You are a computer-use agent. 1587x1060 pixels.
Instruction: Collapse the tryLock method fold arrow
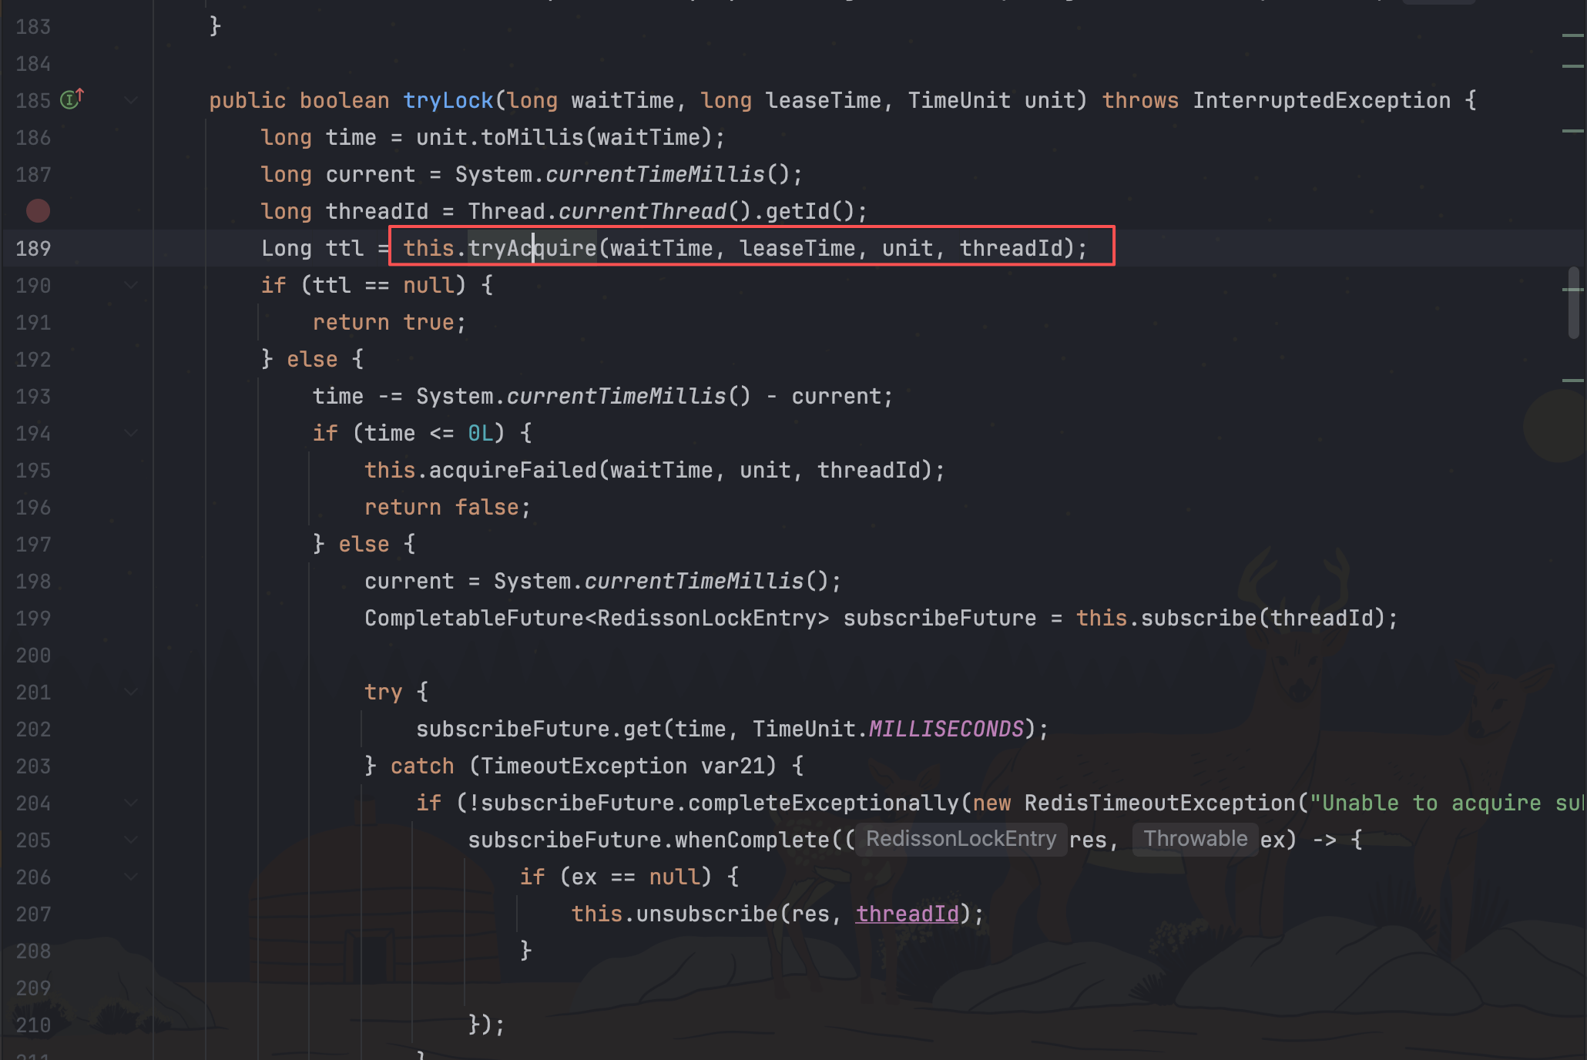[131, 100]
